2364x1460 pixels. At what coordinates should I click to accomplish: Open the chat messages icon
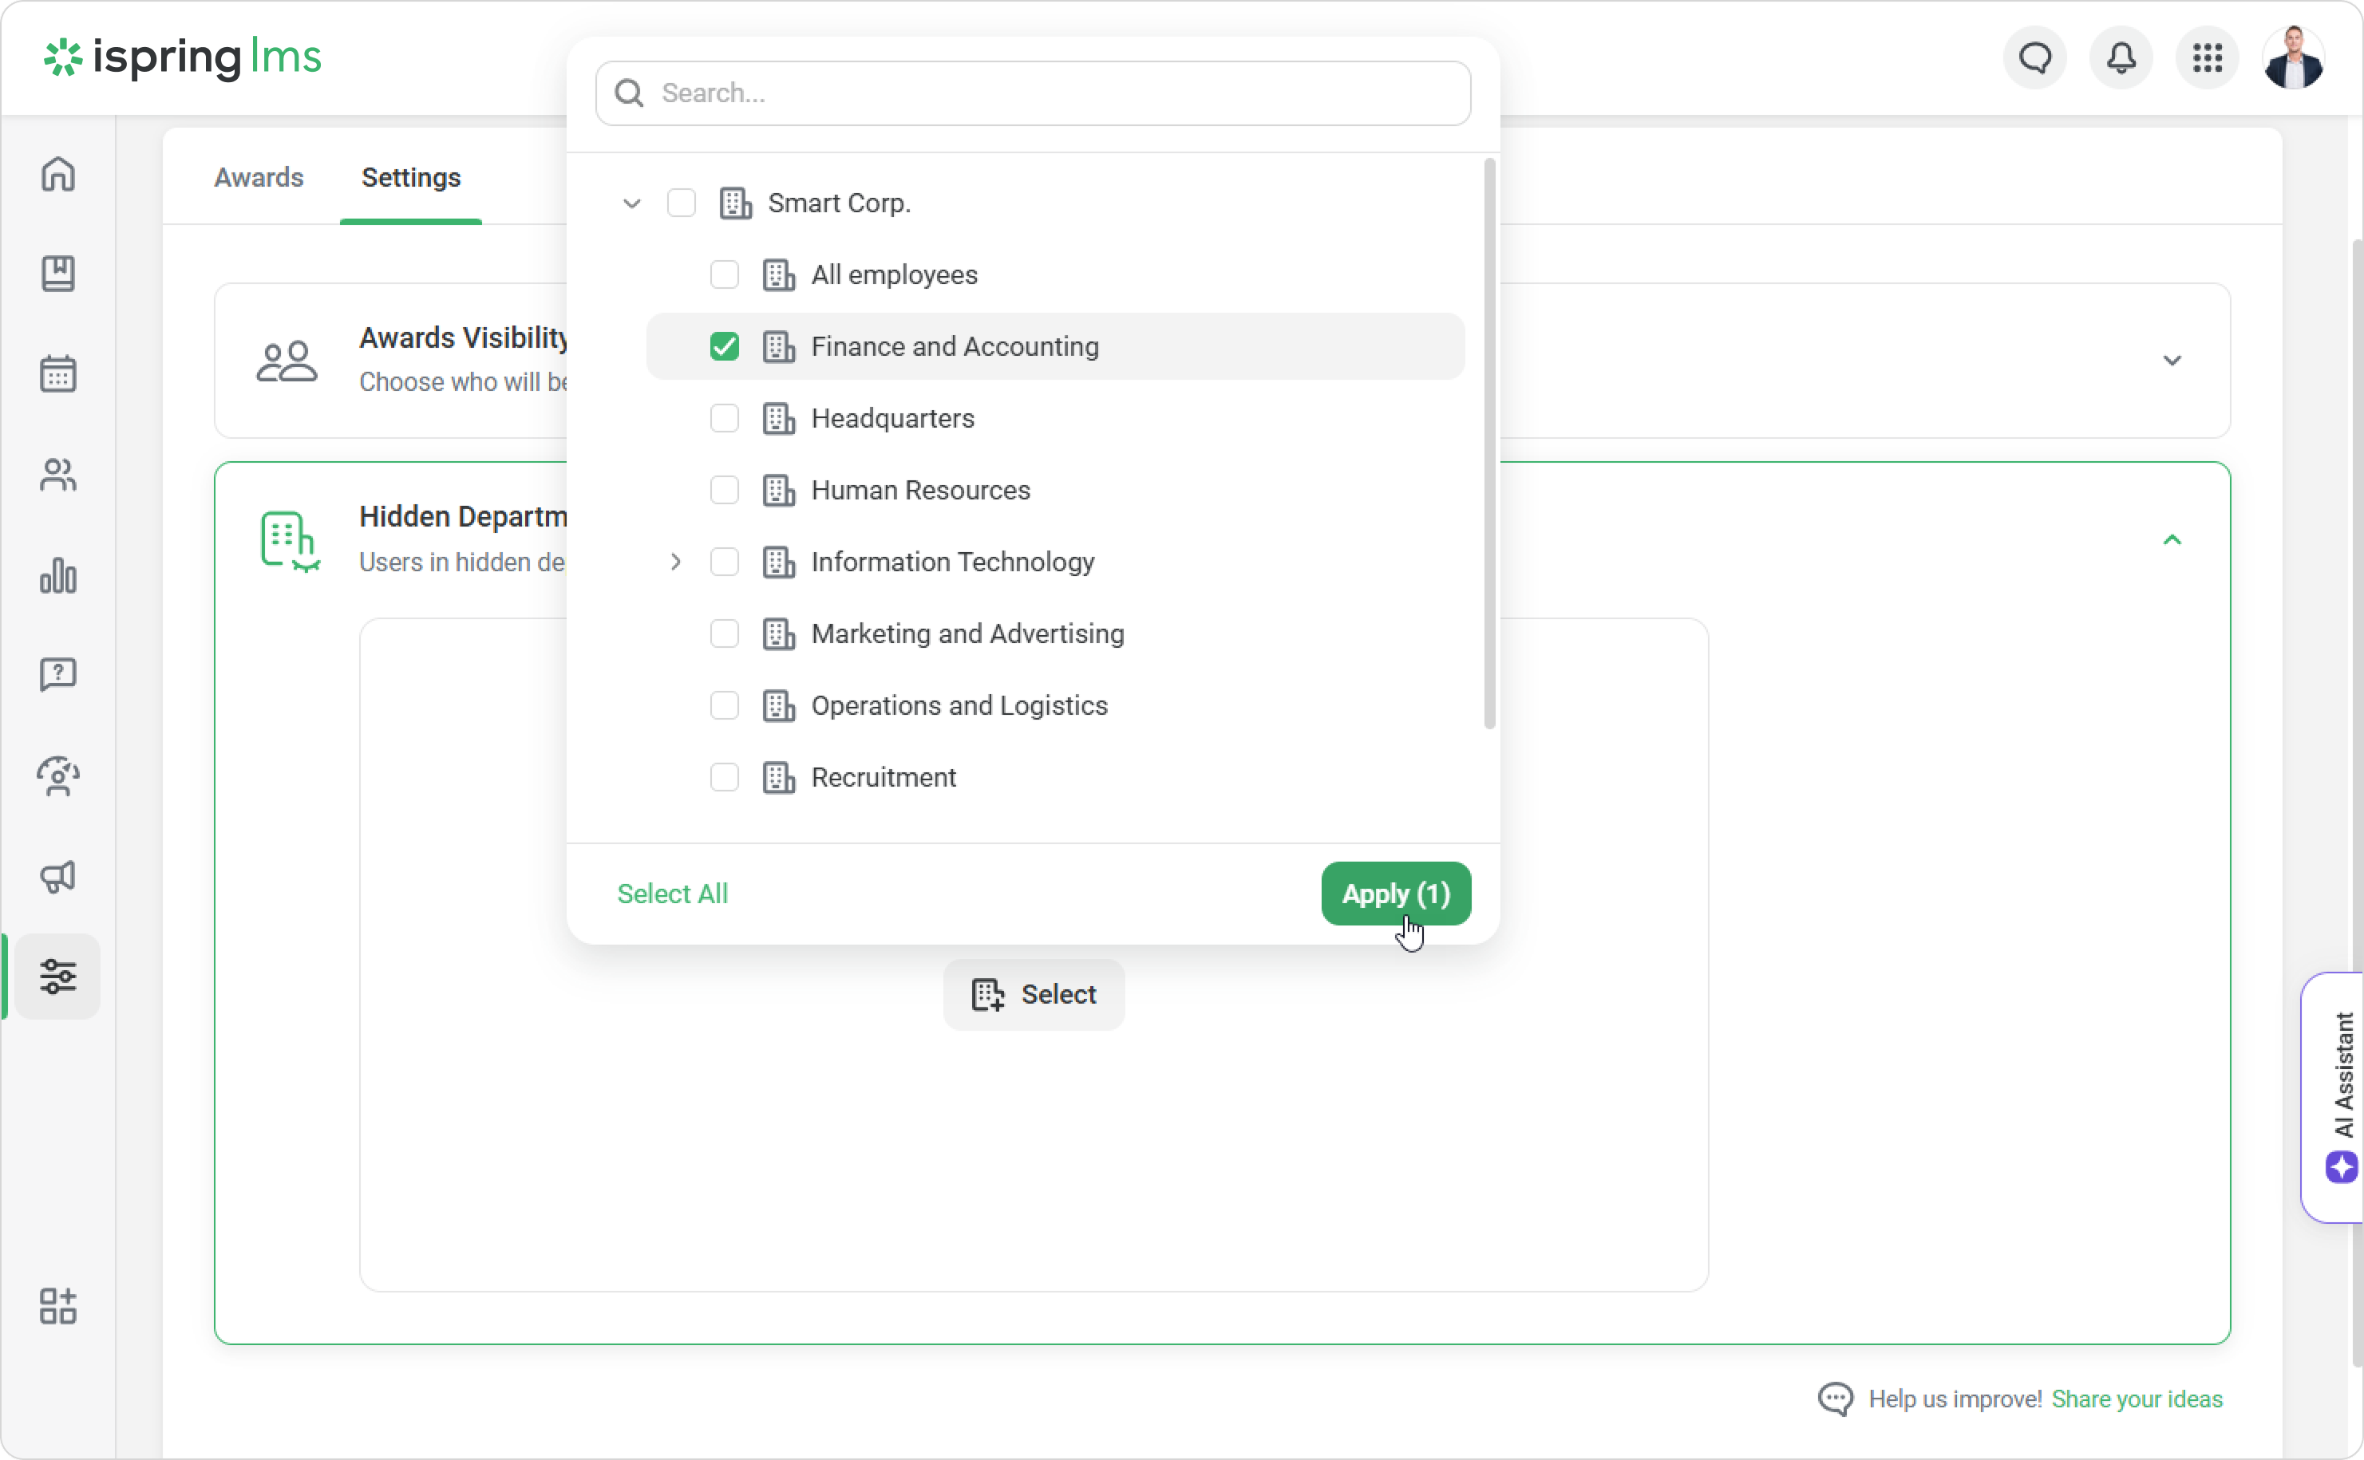click(x=2034, y=58)
